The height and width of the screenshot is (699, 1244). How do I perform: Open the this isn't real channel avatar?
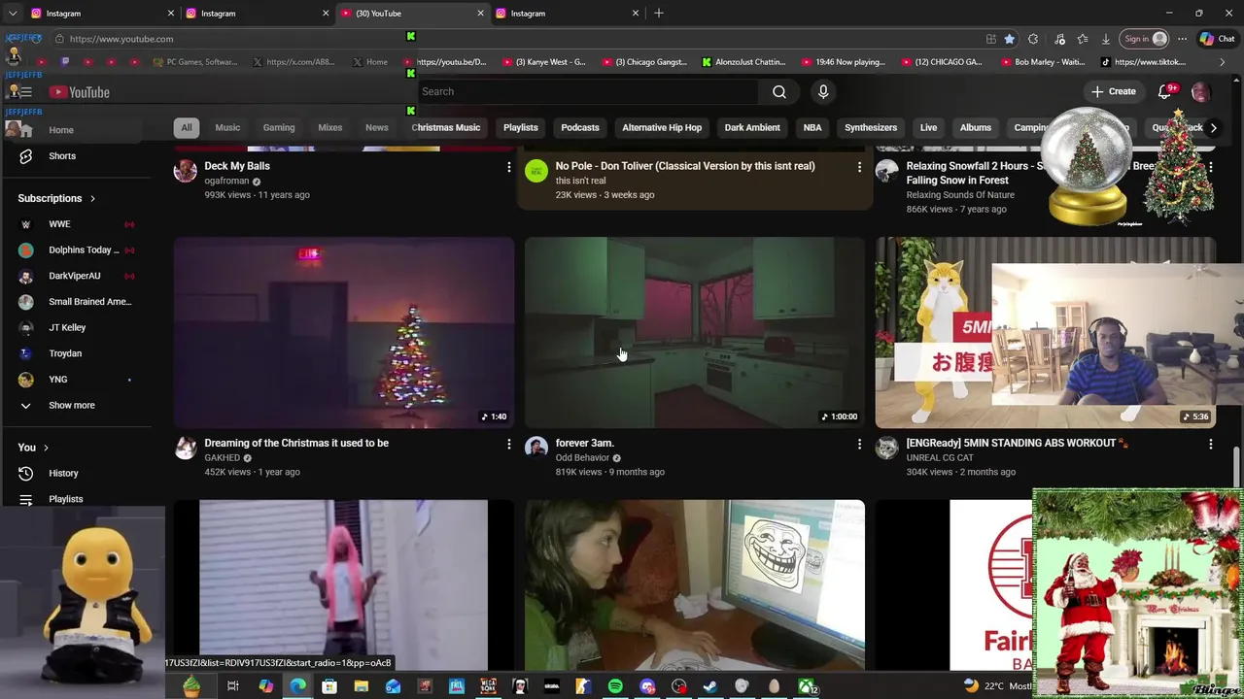point(536,171)
